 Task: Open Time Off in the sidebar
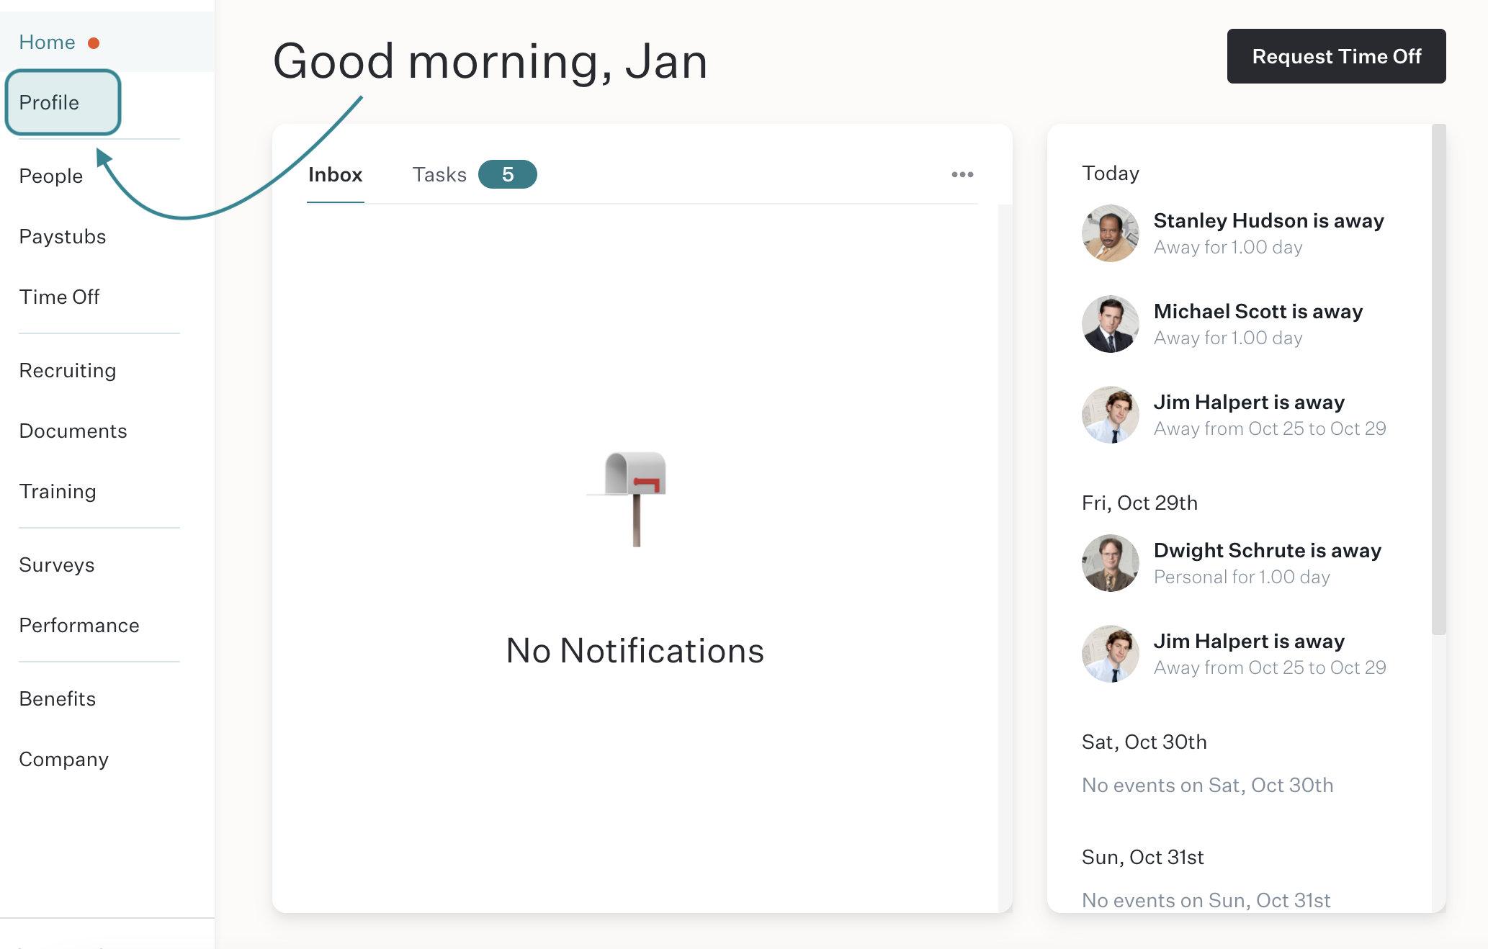pyautogui.click(x=59, y=297)
